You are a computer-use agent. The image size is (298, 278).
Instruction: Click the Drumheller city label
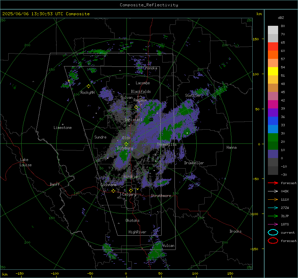click(x=194, y=163)
